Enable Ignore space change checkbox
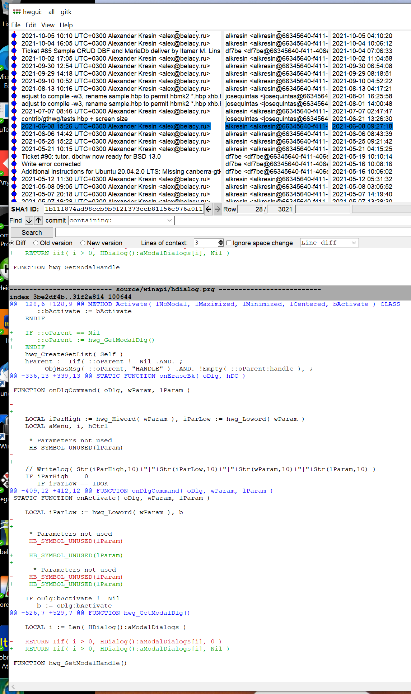 point(229,243)
